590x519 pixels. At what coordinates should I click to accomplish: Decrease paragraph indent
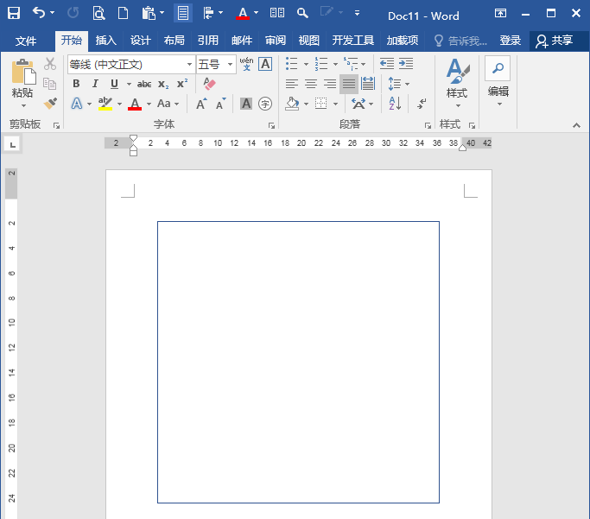coord(387,64)
